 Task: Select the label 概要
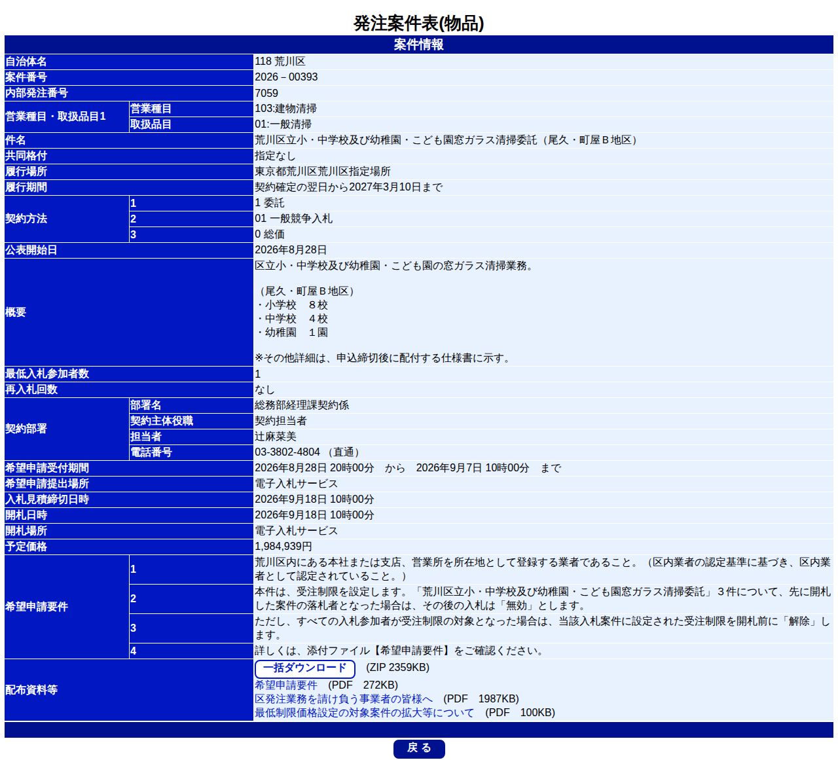point(16,312)
